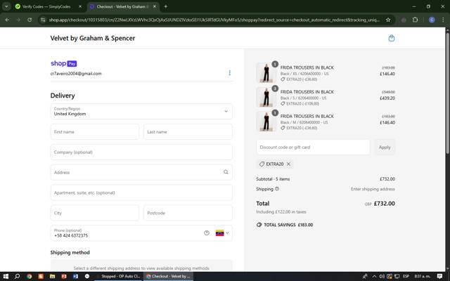Screen dimensions: 450x281
Task: Click the email cr7aveiro2004@gmail.com
Action: 76,73
